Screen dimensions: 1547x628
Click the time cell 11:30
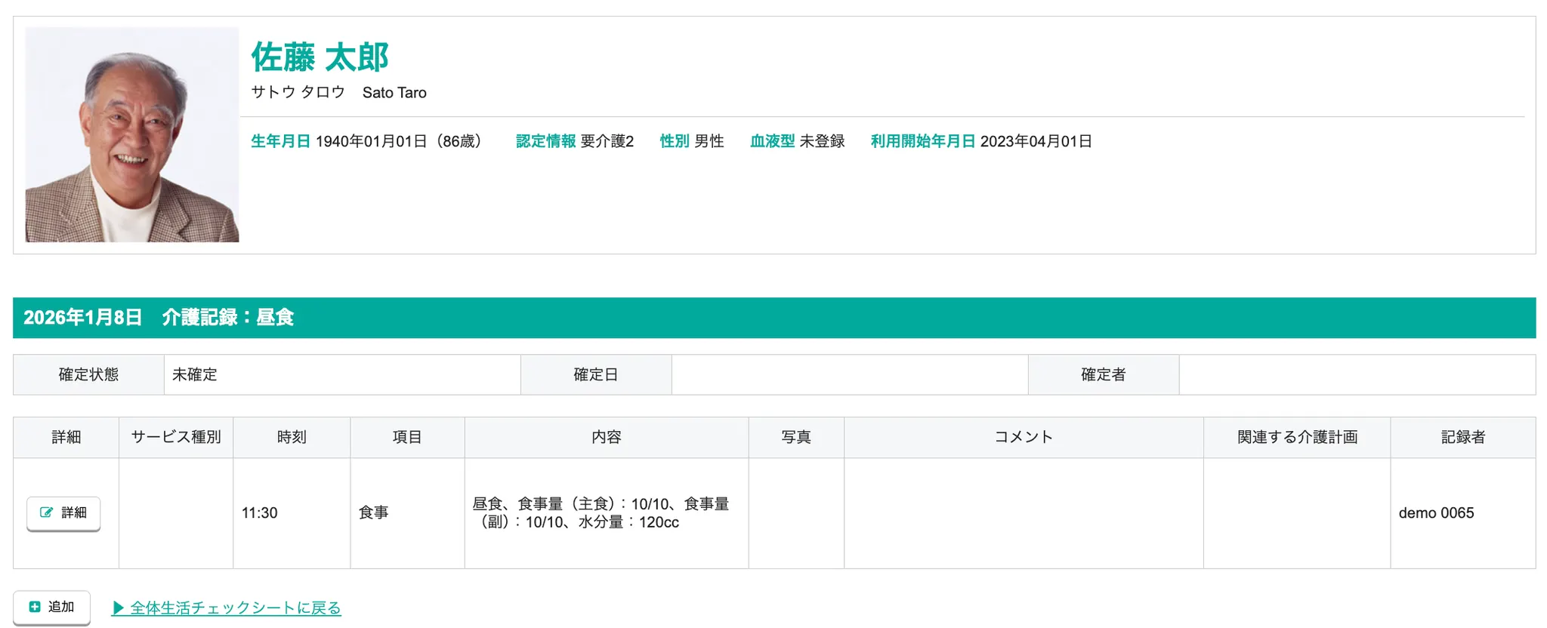292,513
